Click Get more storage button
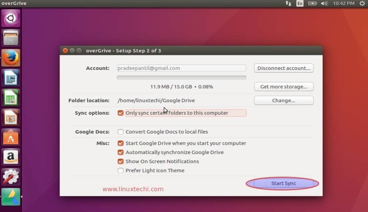Image resolution: width=368 pixels, height=212 pixels. (x=284, y=86)
